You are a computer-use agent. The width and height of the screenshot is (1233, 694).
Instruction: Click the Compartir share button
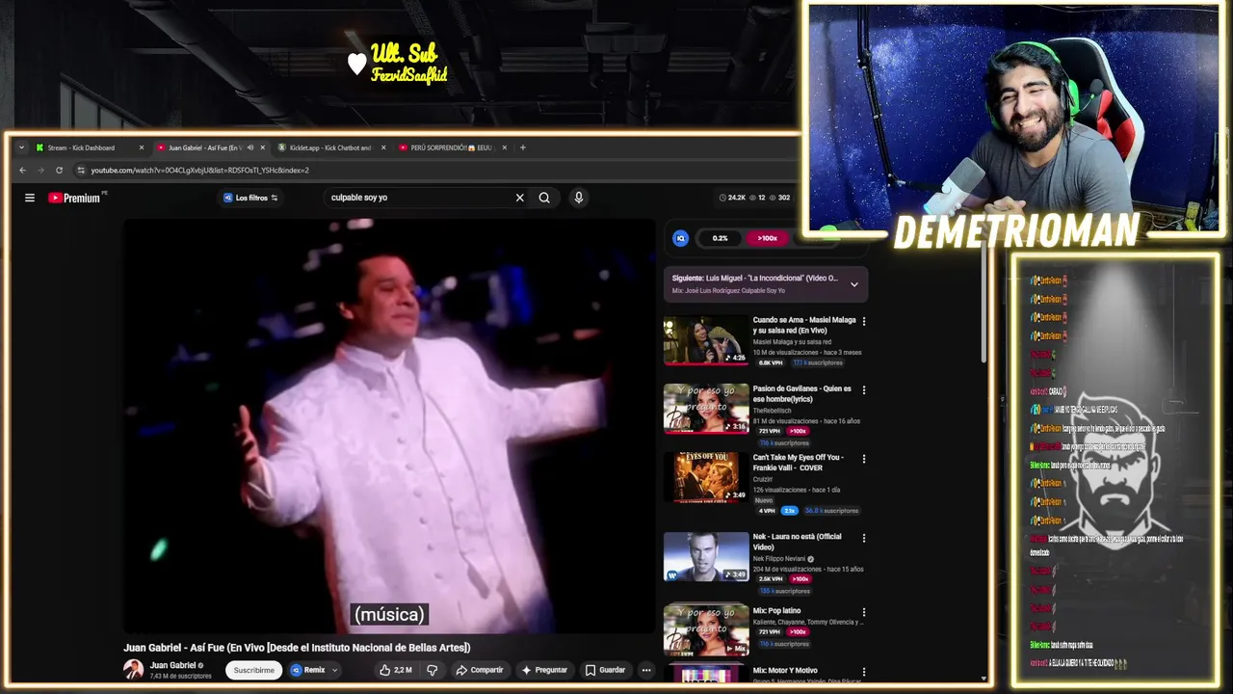pyautogui.click(x=480, y=670)
